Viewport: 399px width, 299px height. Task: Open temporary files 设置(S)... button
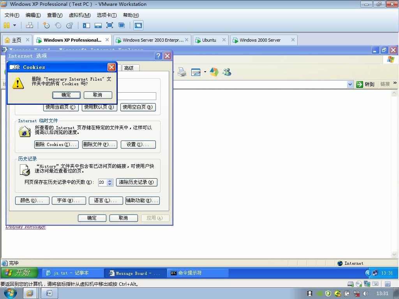click(138, 144)
